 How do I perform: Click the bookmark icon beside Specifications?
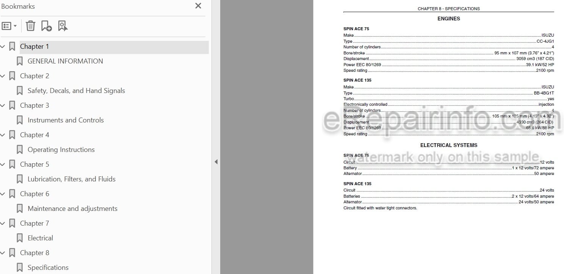pyautogui.click(x=20, y=268)
